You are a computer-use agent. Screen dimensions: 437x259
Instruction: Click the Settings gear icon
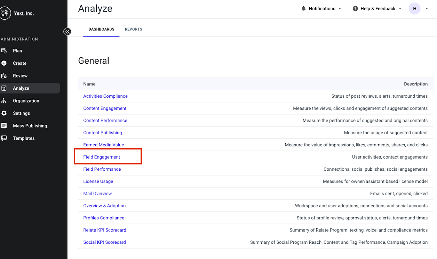pos(4,113)
